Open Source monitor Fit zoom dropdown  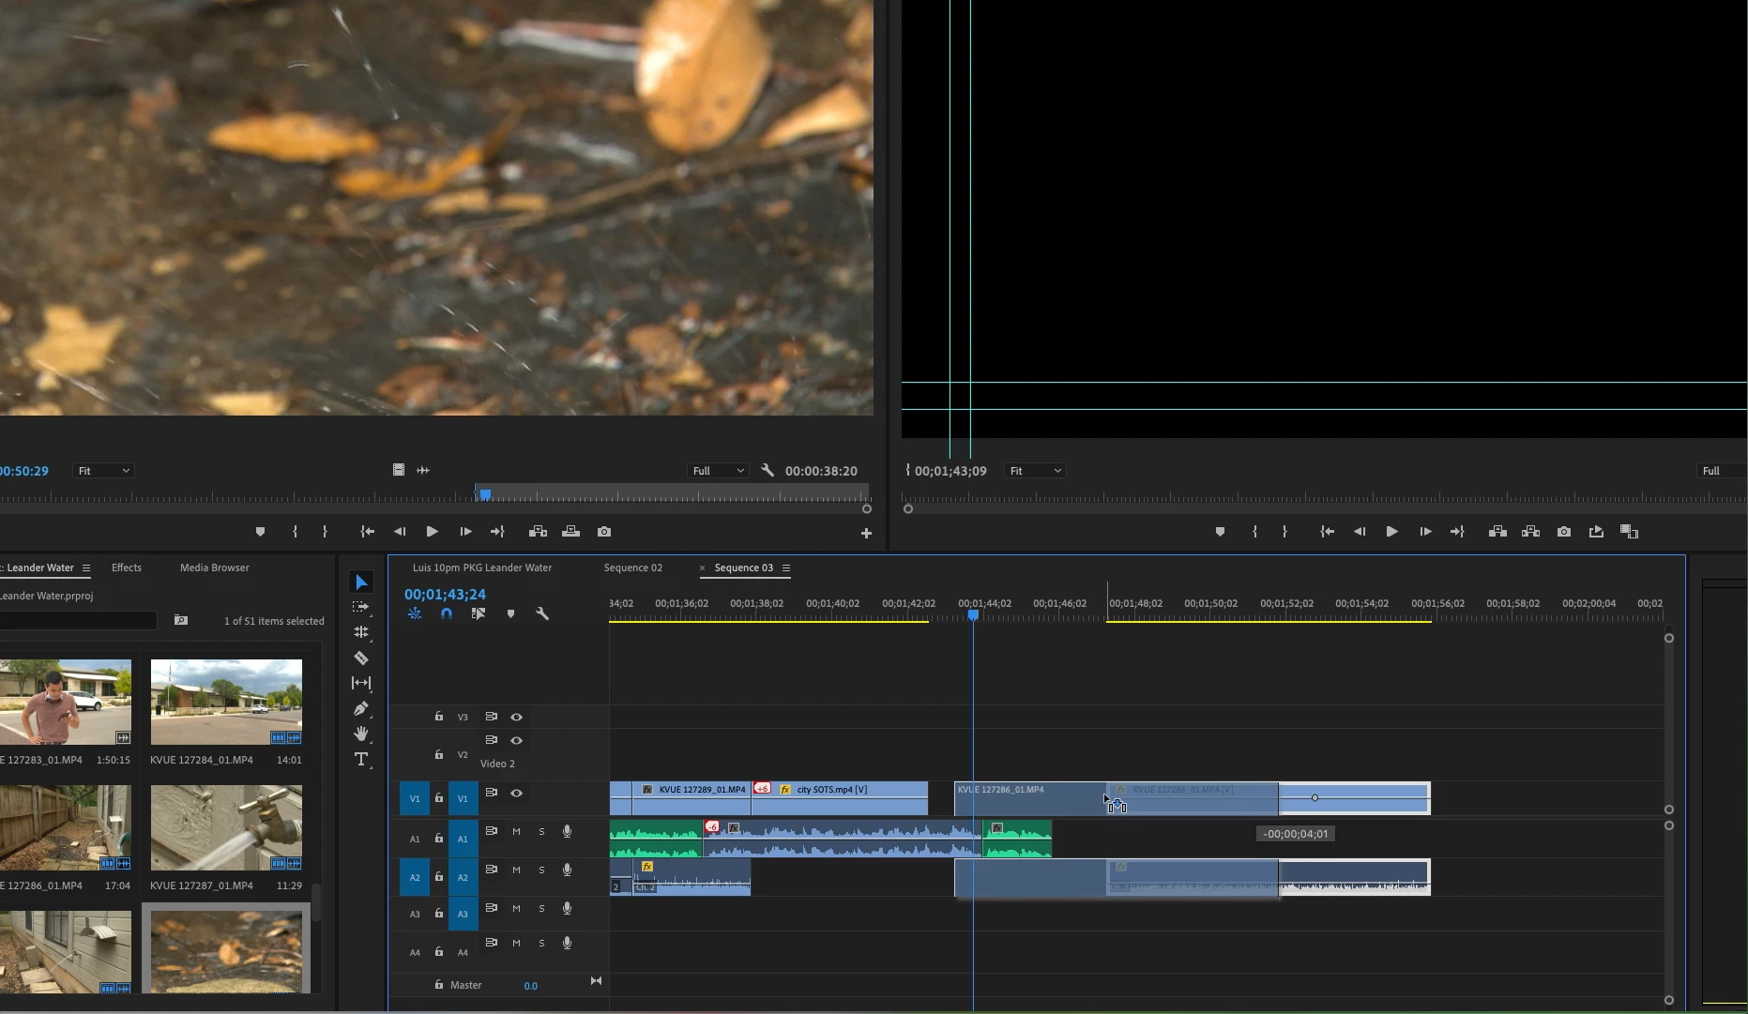(103, 471)
